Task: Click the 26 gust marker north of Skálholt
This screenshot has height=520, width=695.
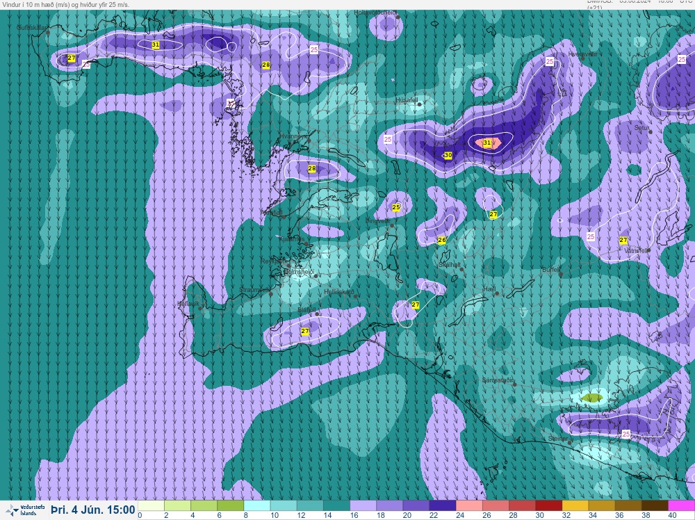Action: click(x=441, y=241)
